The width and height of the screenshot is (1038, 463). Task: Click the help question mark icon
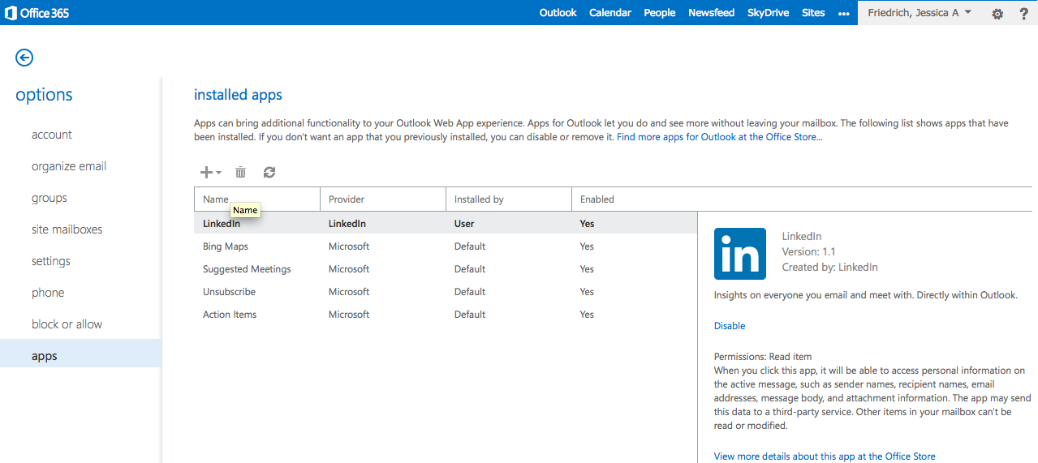(x=1023, y=13)
